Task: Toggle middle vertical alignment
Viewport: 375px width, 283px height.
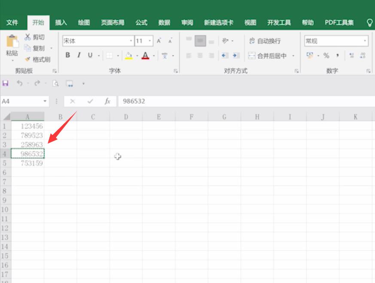Action: click(200, 41)
